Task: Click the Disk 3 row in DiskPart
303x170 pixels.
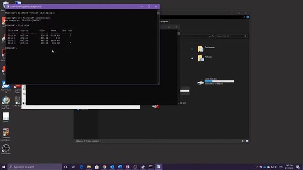Action: 40,43
